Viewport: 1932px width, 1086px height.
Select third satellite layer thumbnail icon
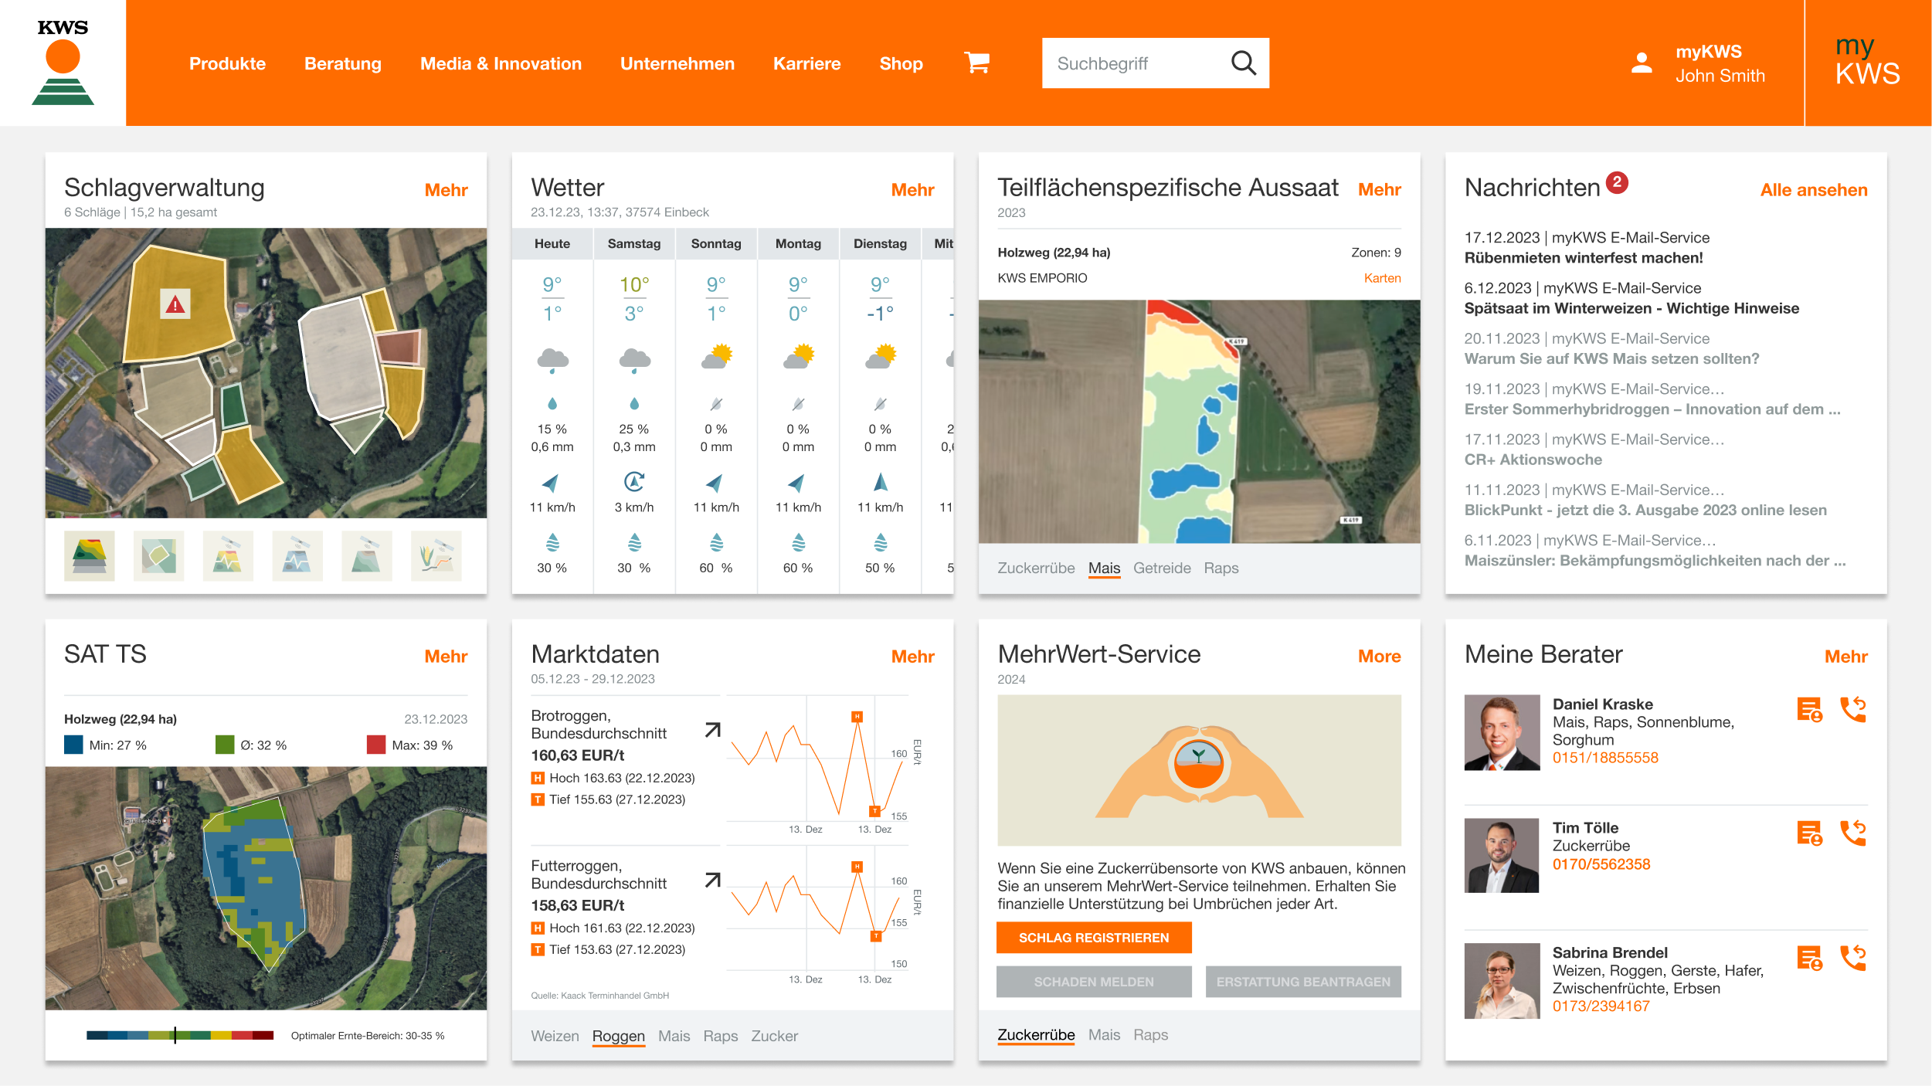[228, 555]
